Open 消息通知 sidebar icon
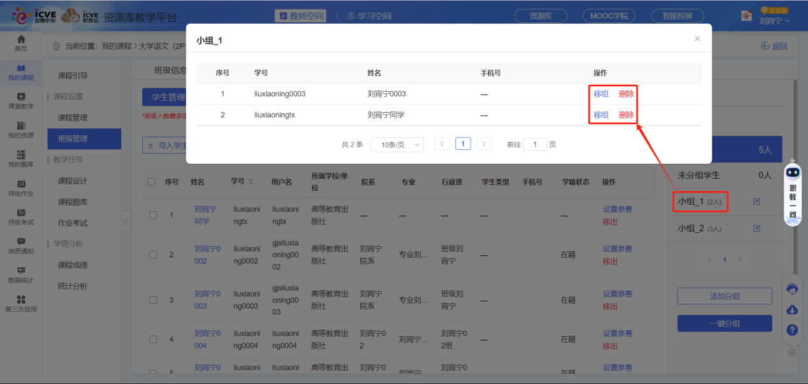Viewport: 808px width, 384px height. coord(21,245)
